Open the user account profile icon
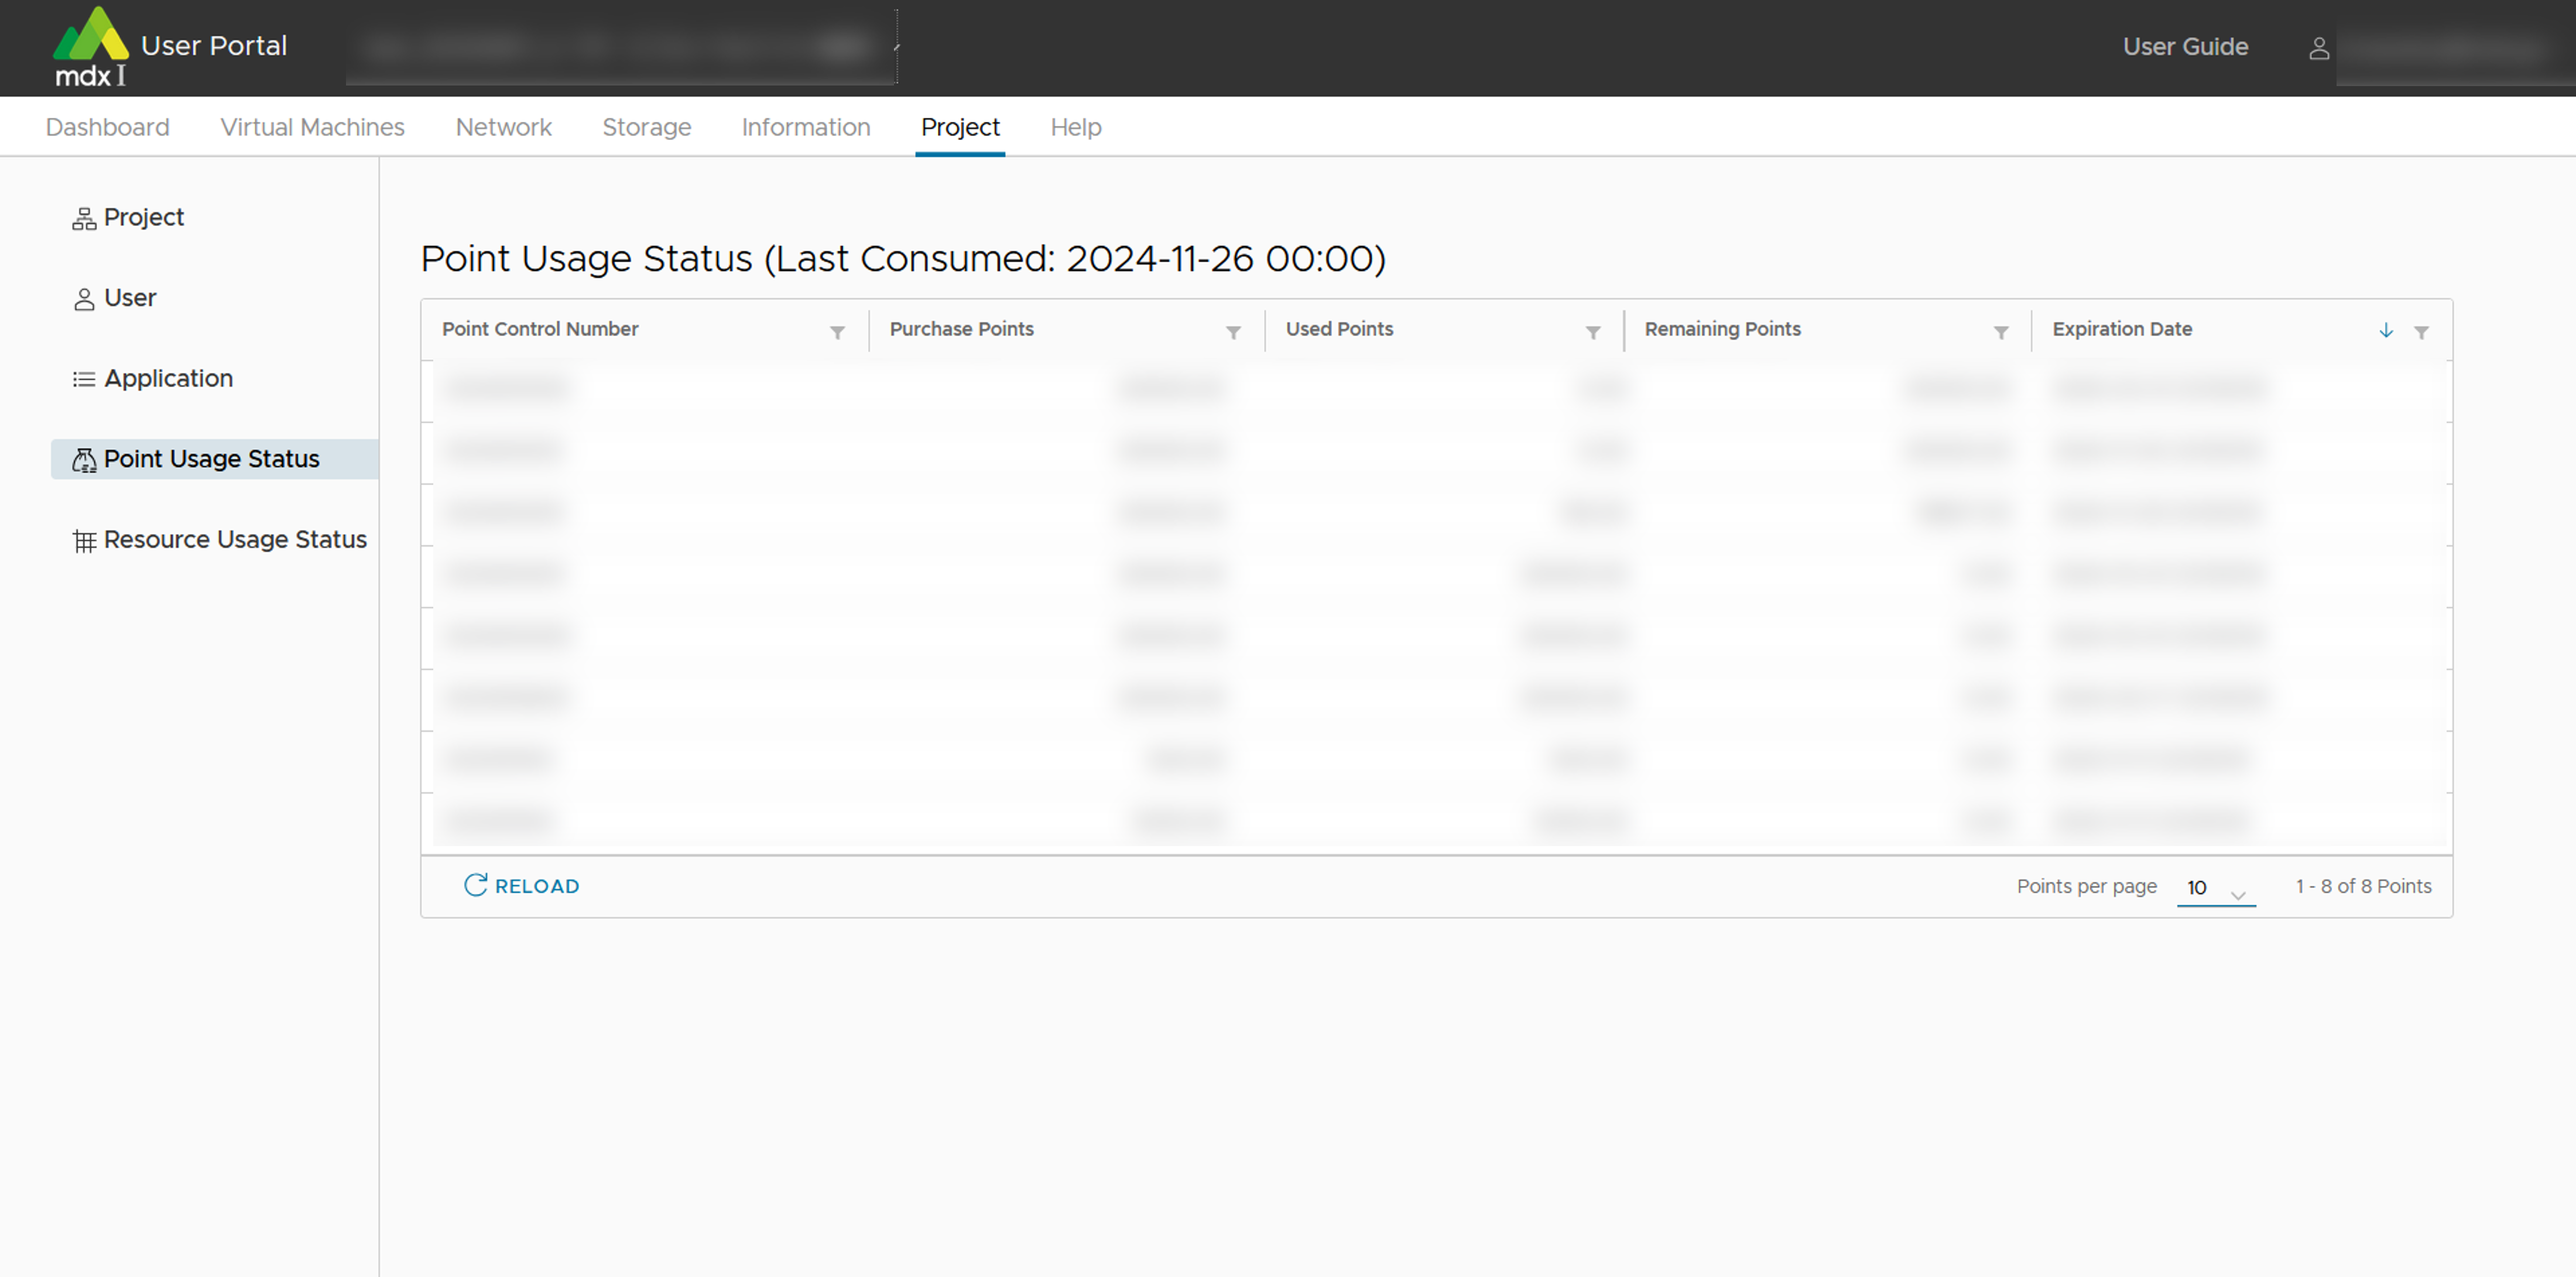Image resolution: width=2576 pixels, height=1277 pixels. point(2319,48)
